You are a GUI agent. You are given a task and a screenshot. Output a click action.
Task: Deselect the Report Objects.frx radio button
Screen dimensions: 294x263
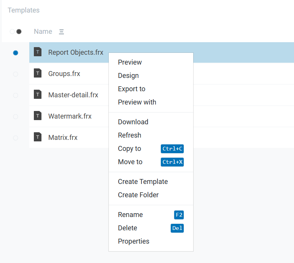16,53
